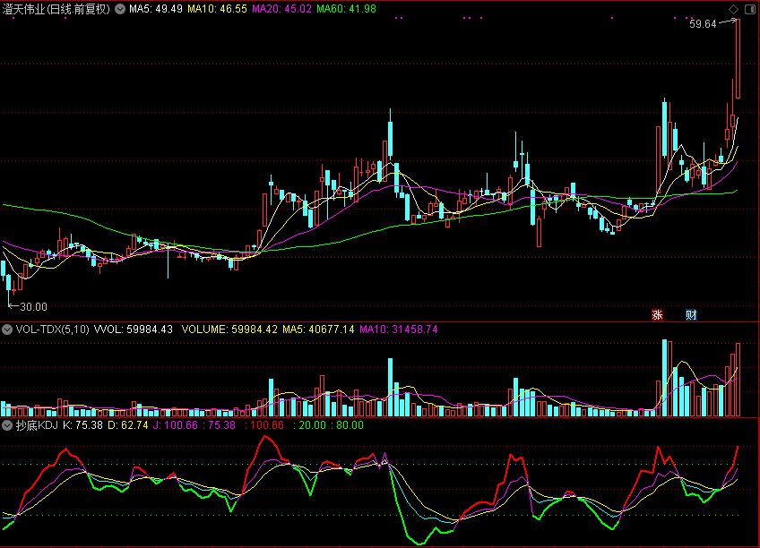Click the D: 62.74 value

(x=128, y=425)
